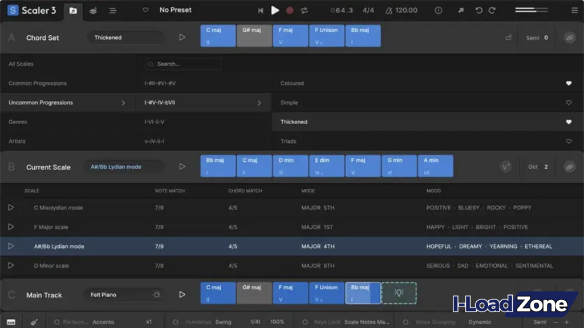This screenshot has height=328, width=584.
Task: Select E dim chord in Current Scale
Action: click(x=327, y=166)
